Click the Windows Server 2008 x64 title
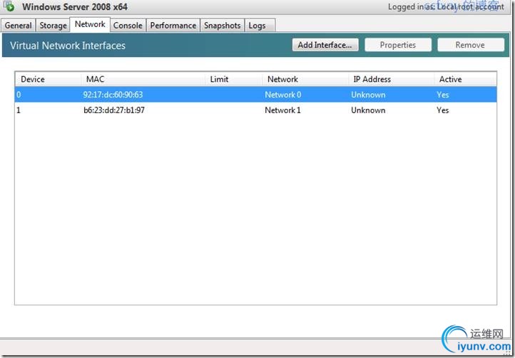Screen dimensions: 515x358 tap(75, 6)
